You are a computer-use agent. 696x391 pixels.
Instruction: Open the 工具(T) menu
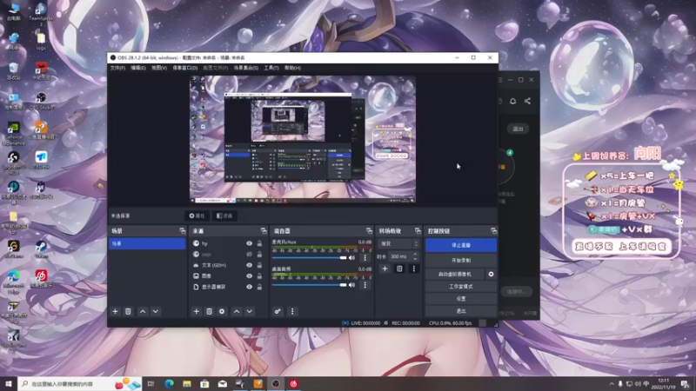click(x=271, y=68)
